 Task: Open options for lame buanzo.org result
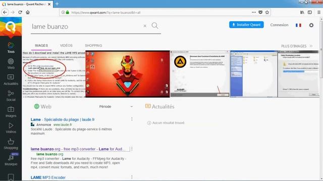coord(132,149)
